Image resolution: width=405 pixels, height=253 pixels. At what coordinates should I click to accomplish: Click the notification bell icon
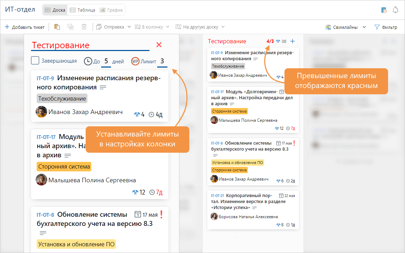(395, 10)
